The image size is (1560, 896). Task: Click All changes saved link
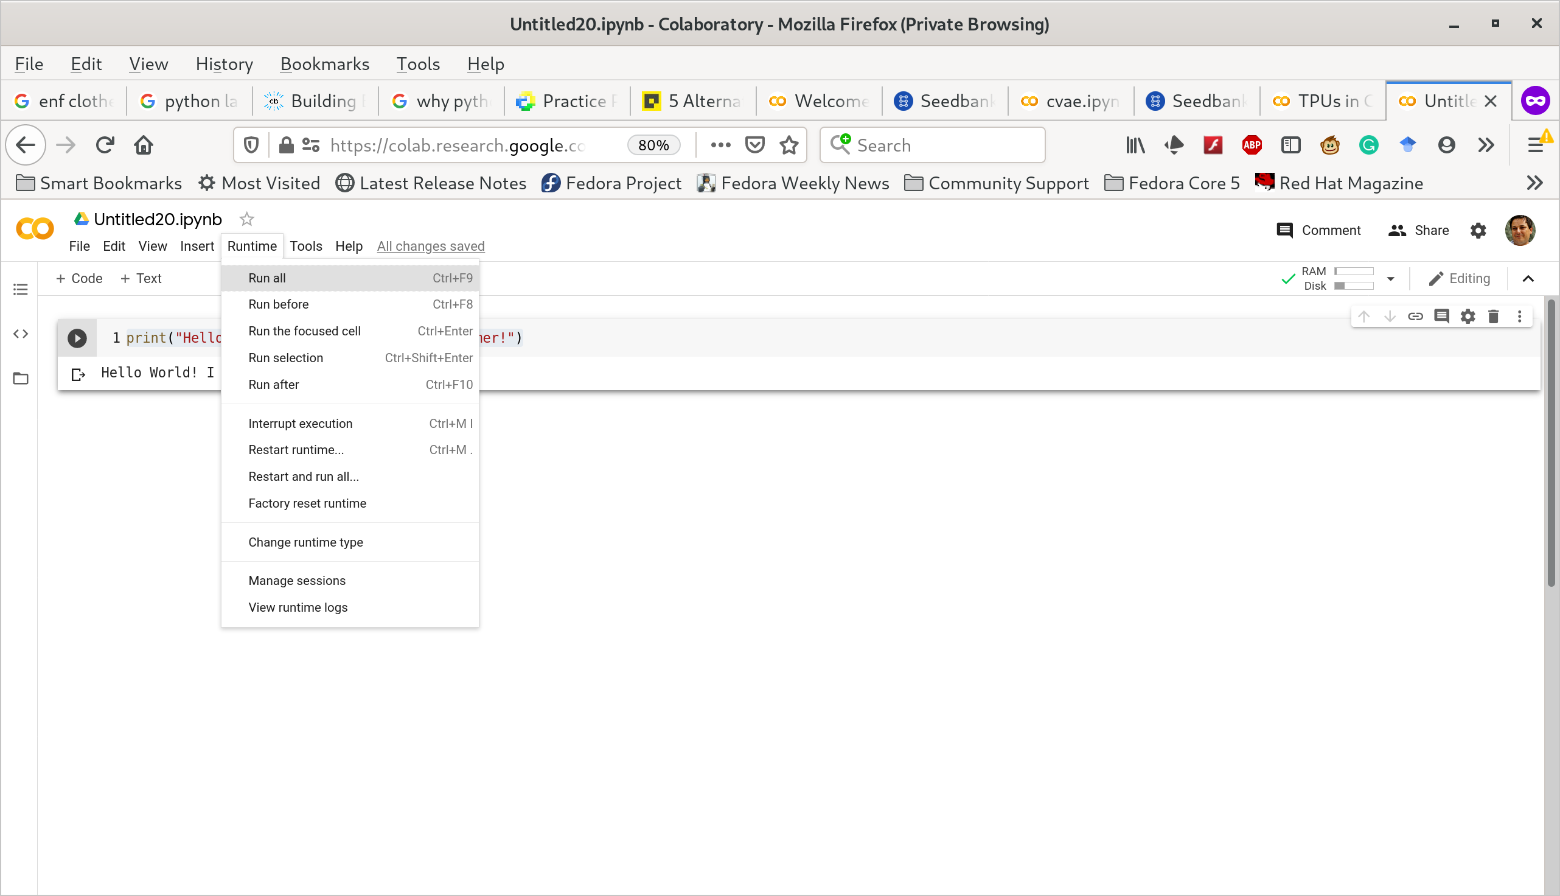pyautogui.click(x=430, y=246)
